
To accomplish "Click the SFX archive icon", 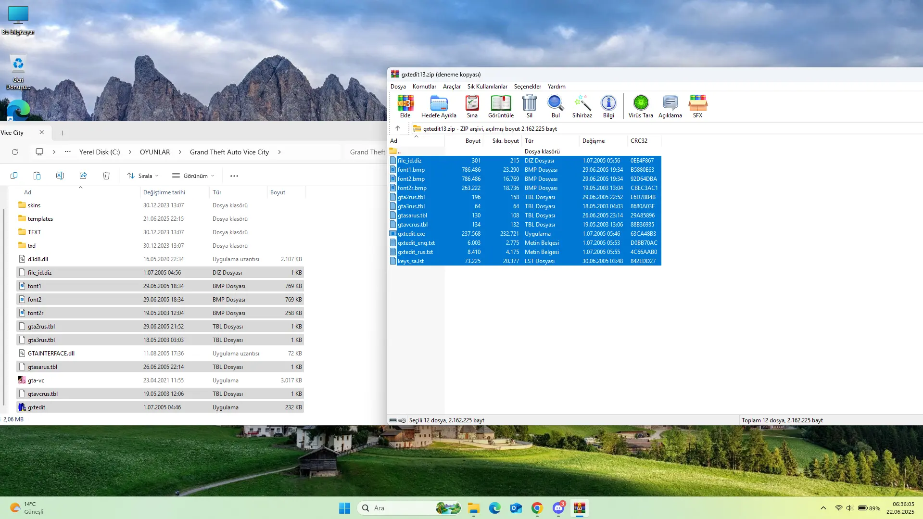I will click(x=698, y=106).
